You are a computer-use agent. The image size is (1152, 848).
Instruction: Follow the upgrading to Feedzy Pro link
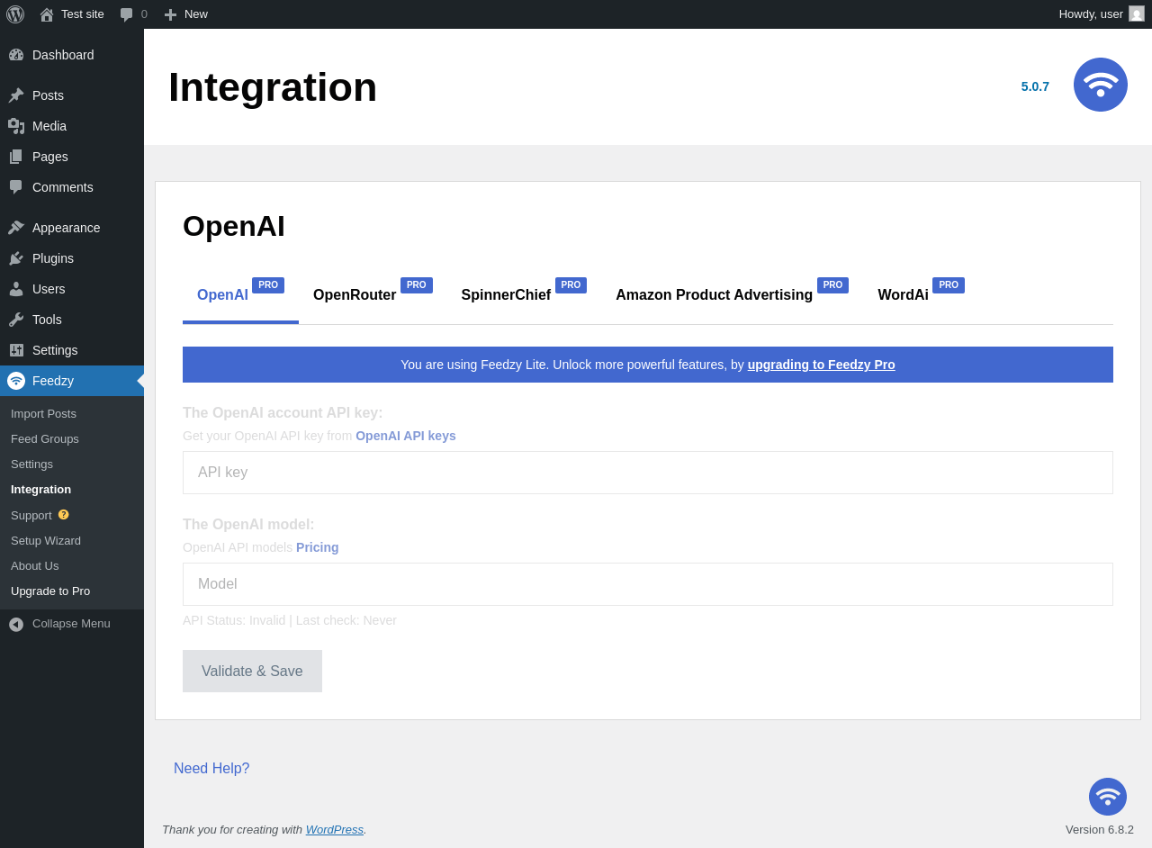click(821, 365)
